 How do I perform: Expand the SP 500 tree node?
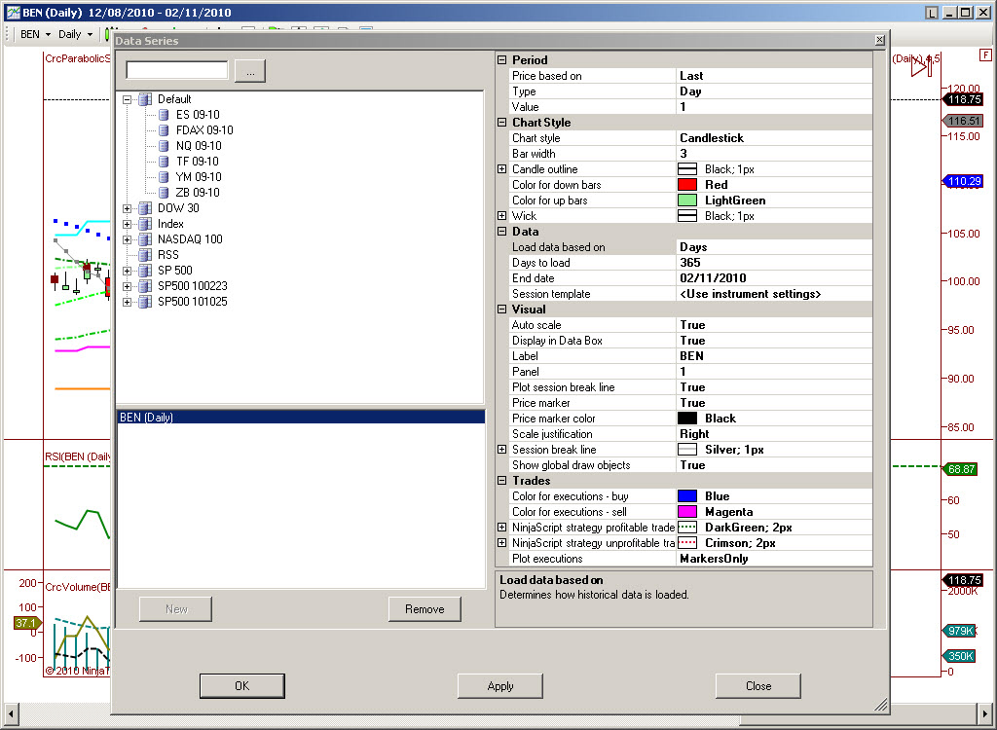(x=128, y=271)
